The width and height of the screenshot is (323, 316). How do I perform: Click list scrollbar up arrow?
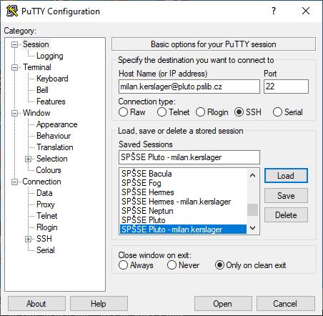[x=252, y=175]
